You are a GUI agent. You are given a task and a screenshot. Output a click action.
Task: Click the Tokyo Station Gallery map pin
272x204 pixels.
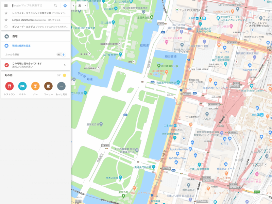pyautogui.click(x=252, y=86)
